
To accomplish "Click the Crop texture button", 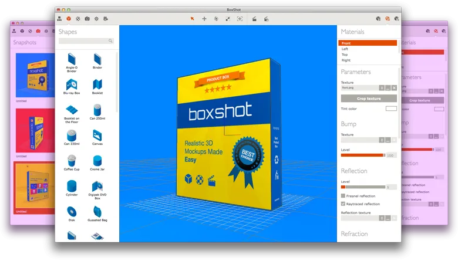I will coord(369,99).
